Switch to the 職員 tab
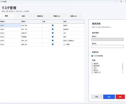 coord(7,16)
